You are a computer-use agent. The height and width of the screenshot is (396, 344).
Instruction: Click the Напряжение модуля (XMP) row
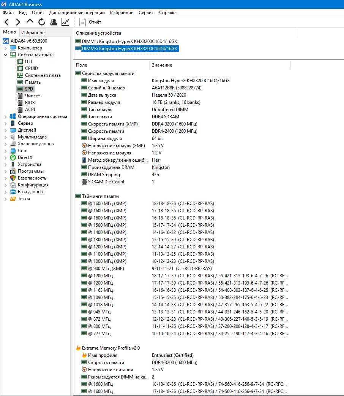point(122,145)
